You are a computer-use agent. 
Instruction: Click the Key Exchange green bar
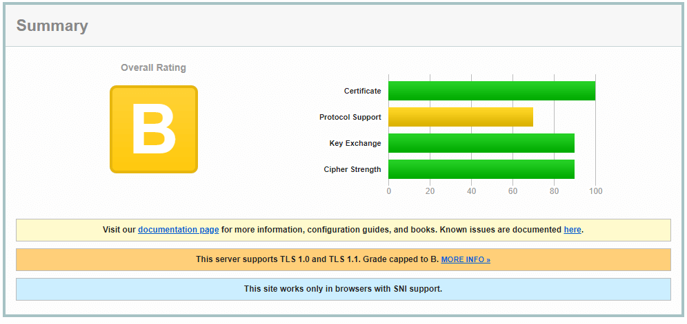coord(481,143)
